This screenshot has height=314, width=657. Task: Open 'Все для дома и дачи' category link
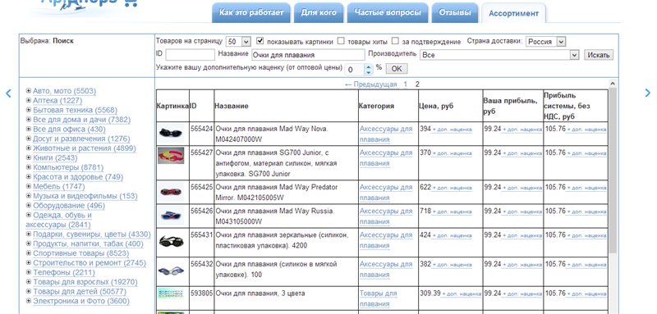point(81,120)
